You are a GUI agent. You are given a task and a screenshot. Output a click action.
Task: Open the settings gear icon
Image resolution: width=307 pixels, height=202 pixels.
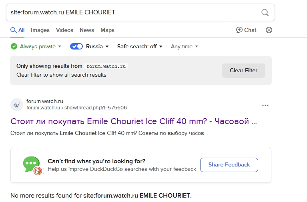tap(269, 30)
